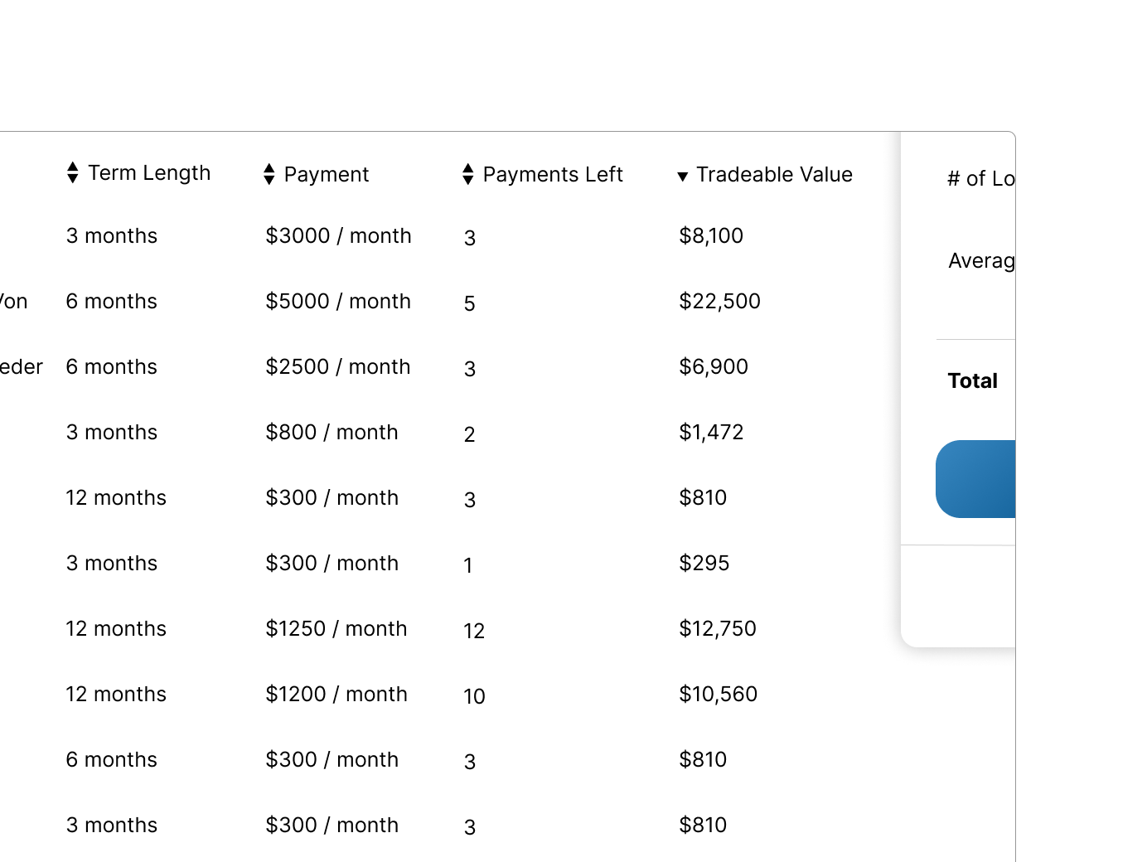Select the row with 12 payments left
This screenshot has height=862, width=1147.
474,632
